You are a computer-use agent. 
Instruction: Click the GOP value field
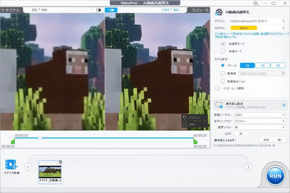point(241,133)
